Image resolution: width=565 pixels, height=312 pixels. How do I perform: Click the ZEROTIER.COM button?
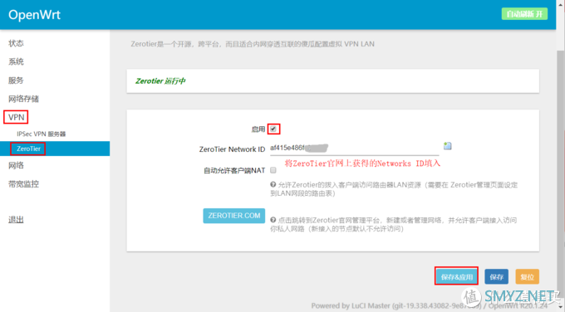[233, 216]
